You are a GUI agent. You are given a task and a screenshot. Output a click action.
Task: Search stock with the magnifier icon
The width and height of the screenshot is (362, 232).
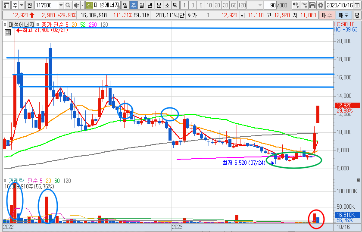tap(68, 5)
